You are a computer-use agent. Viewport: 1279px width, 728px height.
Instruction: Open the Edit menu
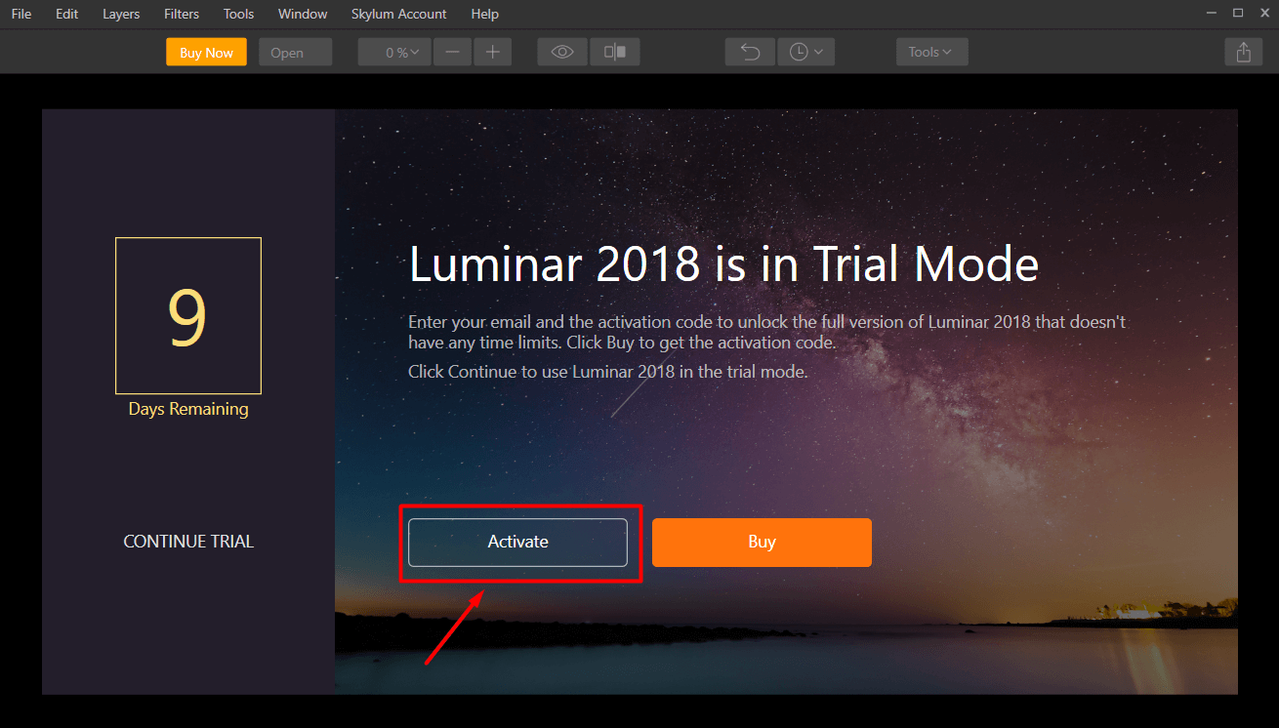pyautogui.click(x=66, y=14)
